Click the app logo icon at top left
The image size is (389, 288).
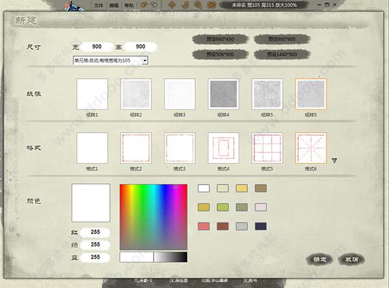coord(74,6)
